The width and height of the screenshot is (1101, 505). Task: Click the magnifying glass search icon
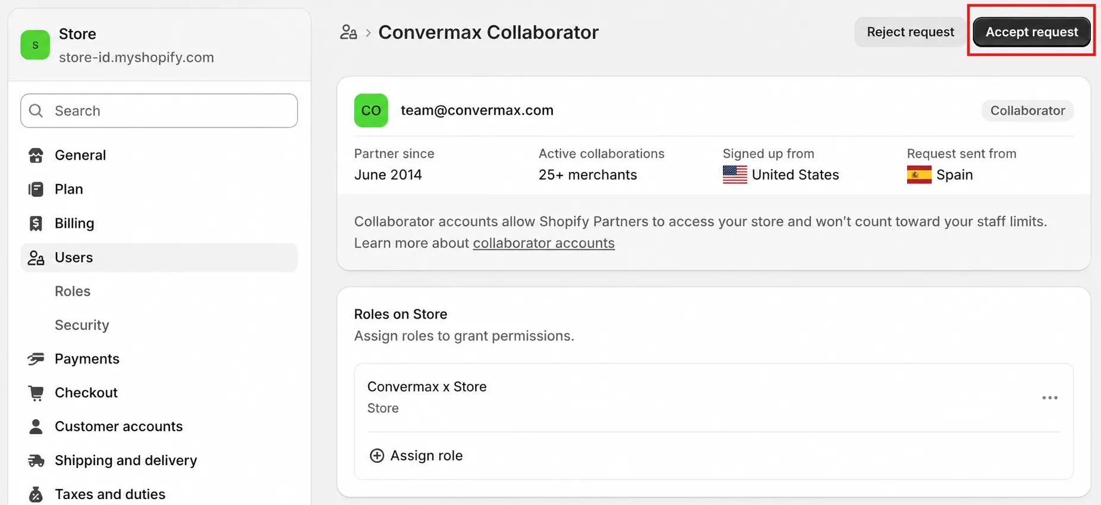[x=36, y=111]
